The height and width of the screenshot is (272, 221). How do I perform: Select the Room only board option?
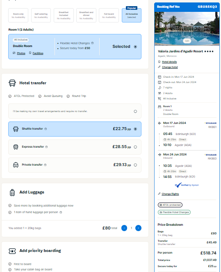point(18,16)
